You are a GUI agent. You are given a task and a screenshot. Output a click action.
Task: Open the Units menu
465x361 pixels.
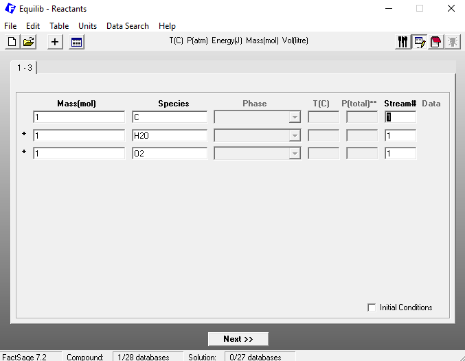coord(87,26)
